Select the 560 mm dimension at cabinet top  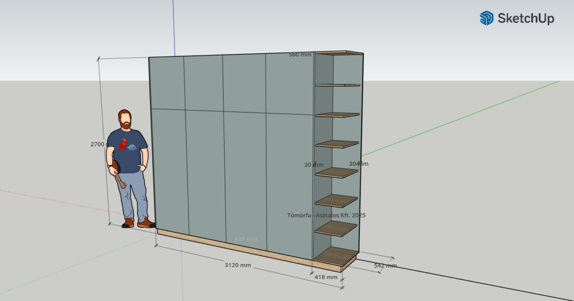pos(300,54)
